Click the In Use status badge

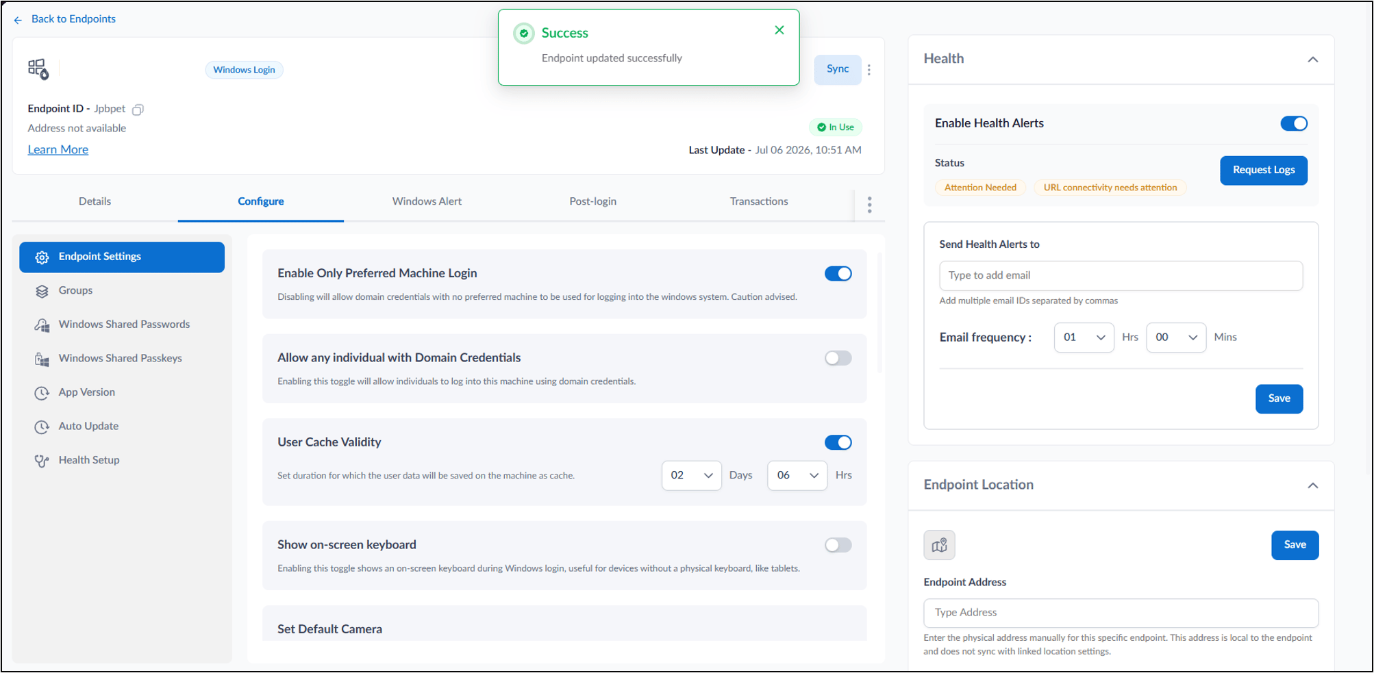pos(835,127)
